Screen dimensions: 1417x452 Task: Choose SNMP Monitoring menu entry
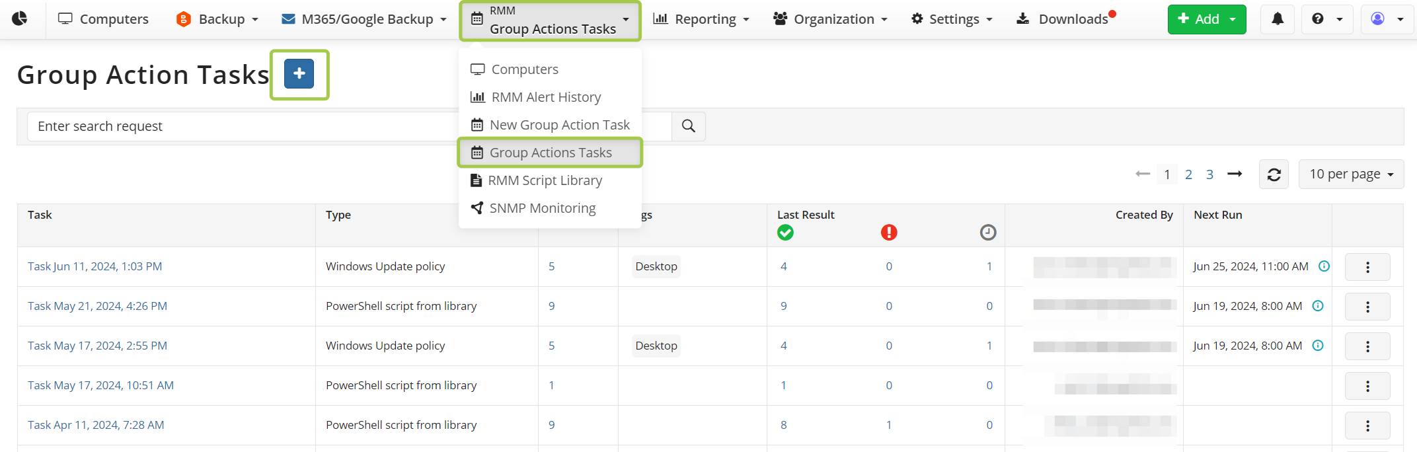[x=542, y=208]
